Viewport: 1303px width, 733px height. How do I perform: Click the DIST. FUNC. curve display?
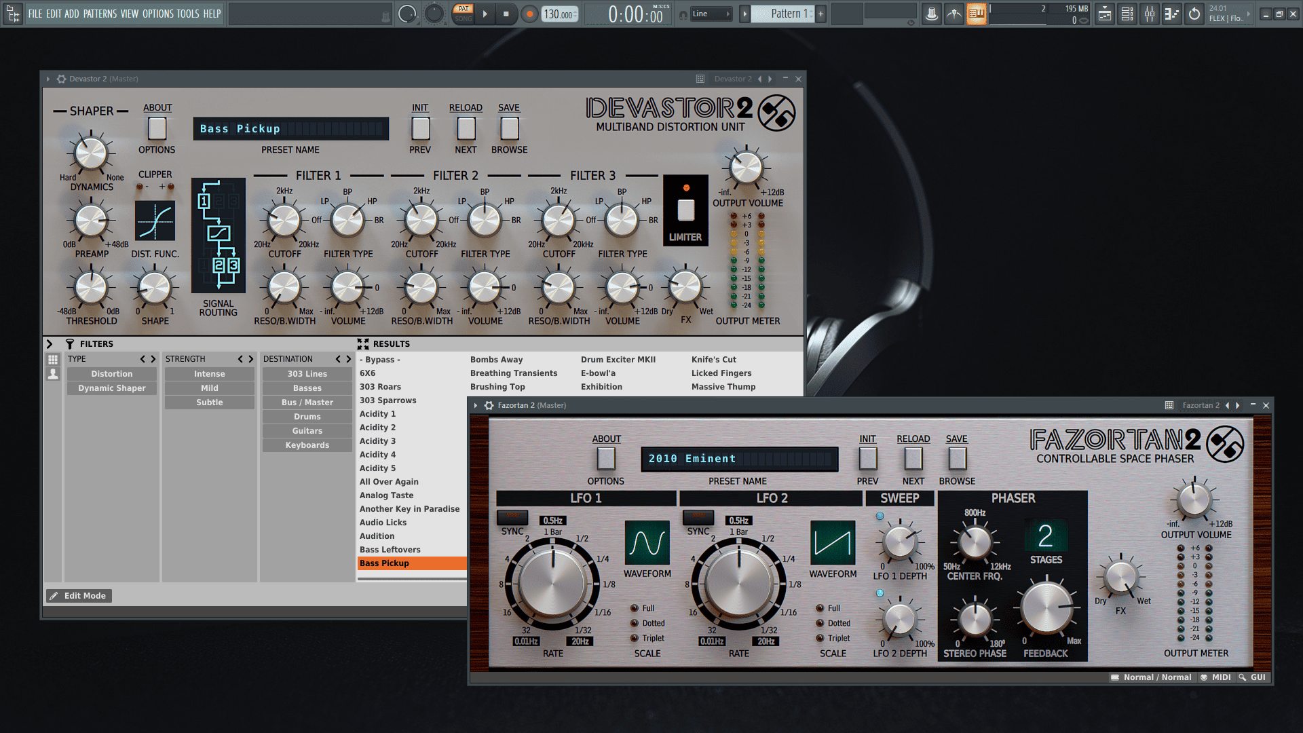(155, 221)
